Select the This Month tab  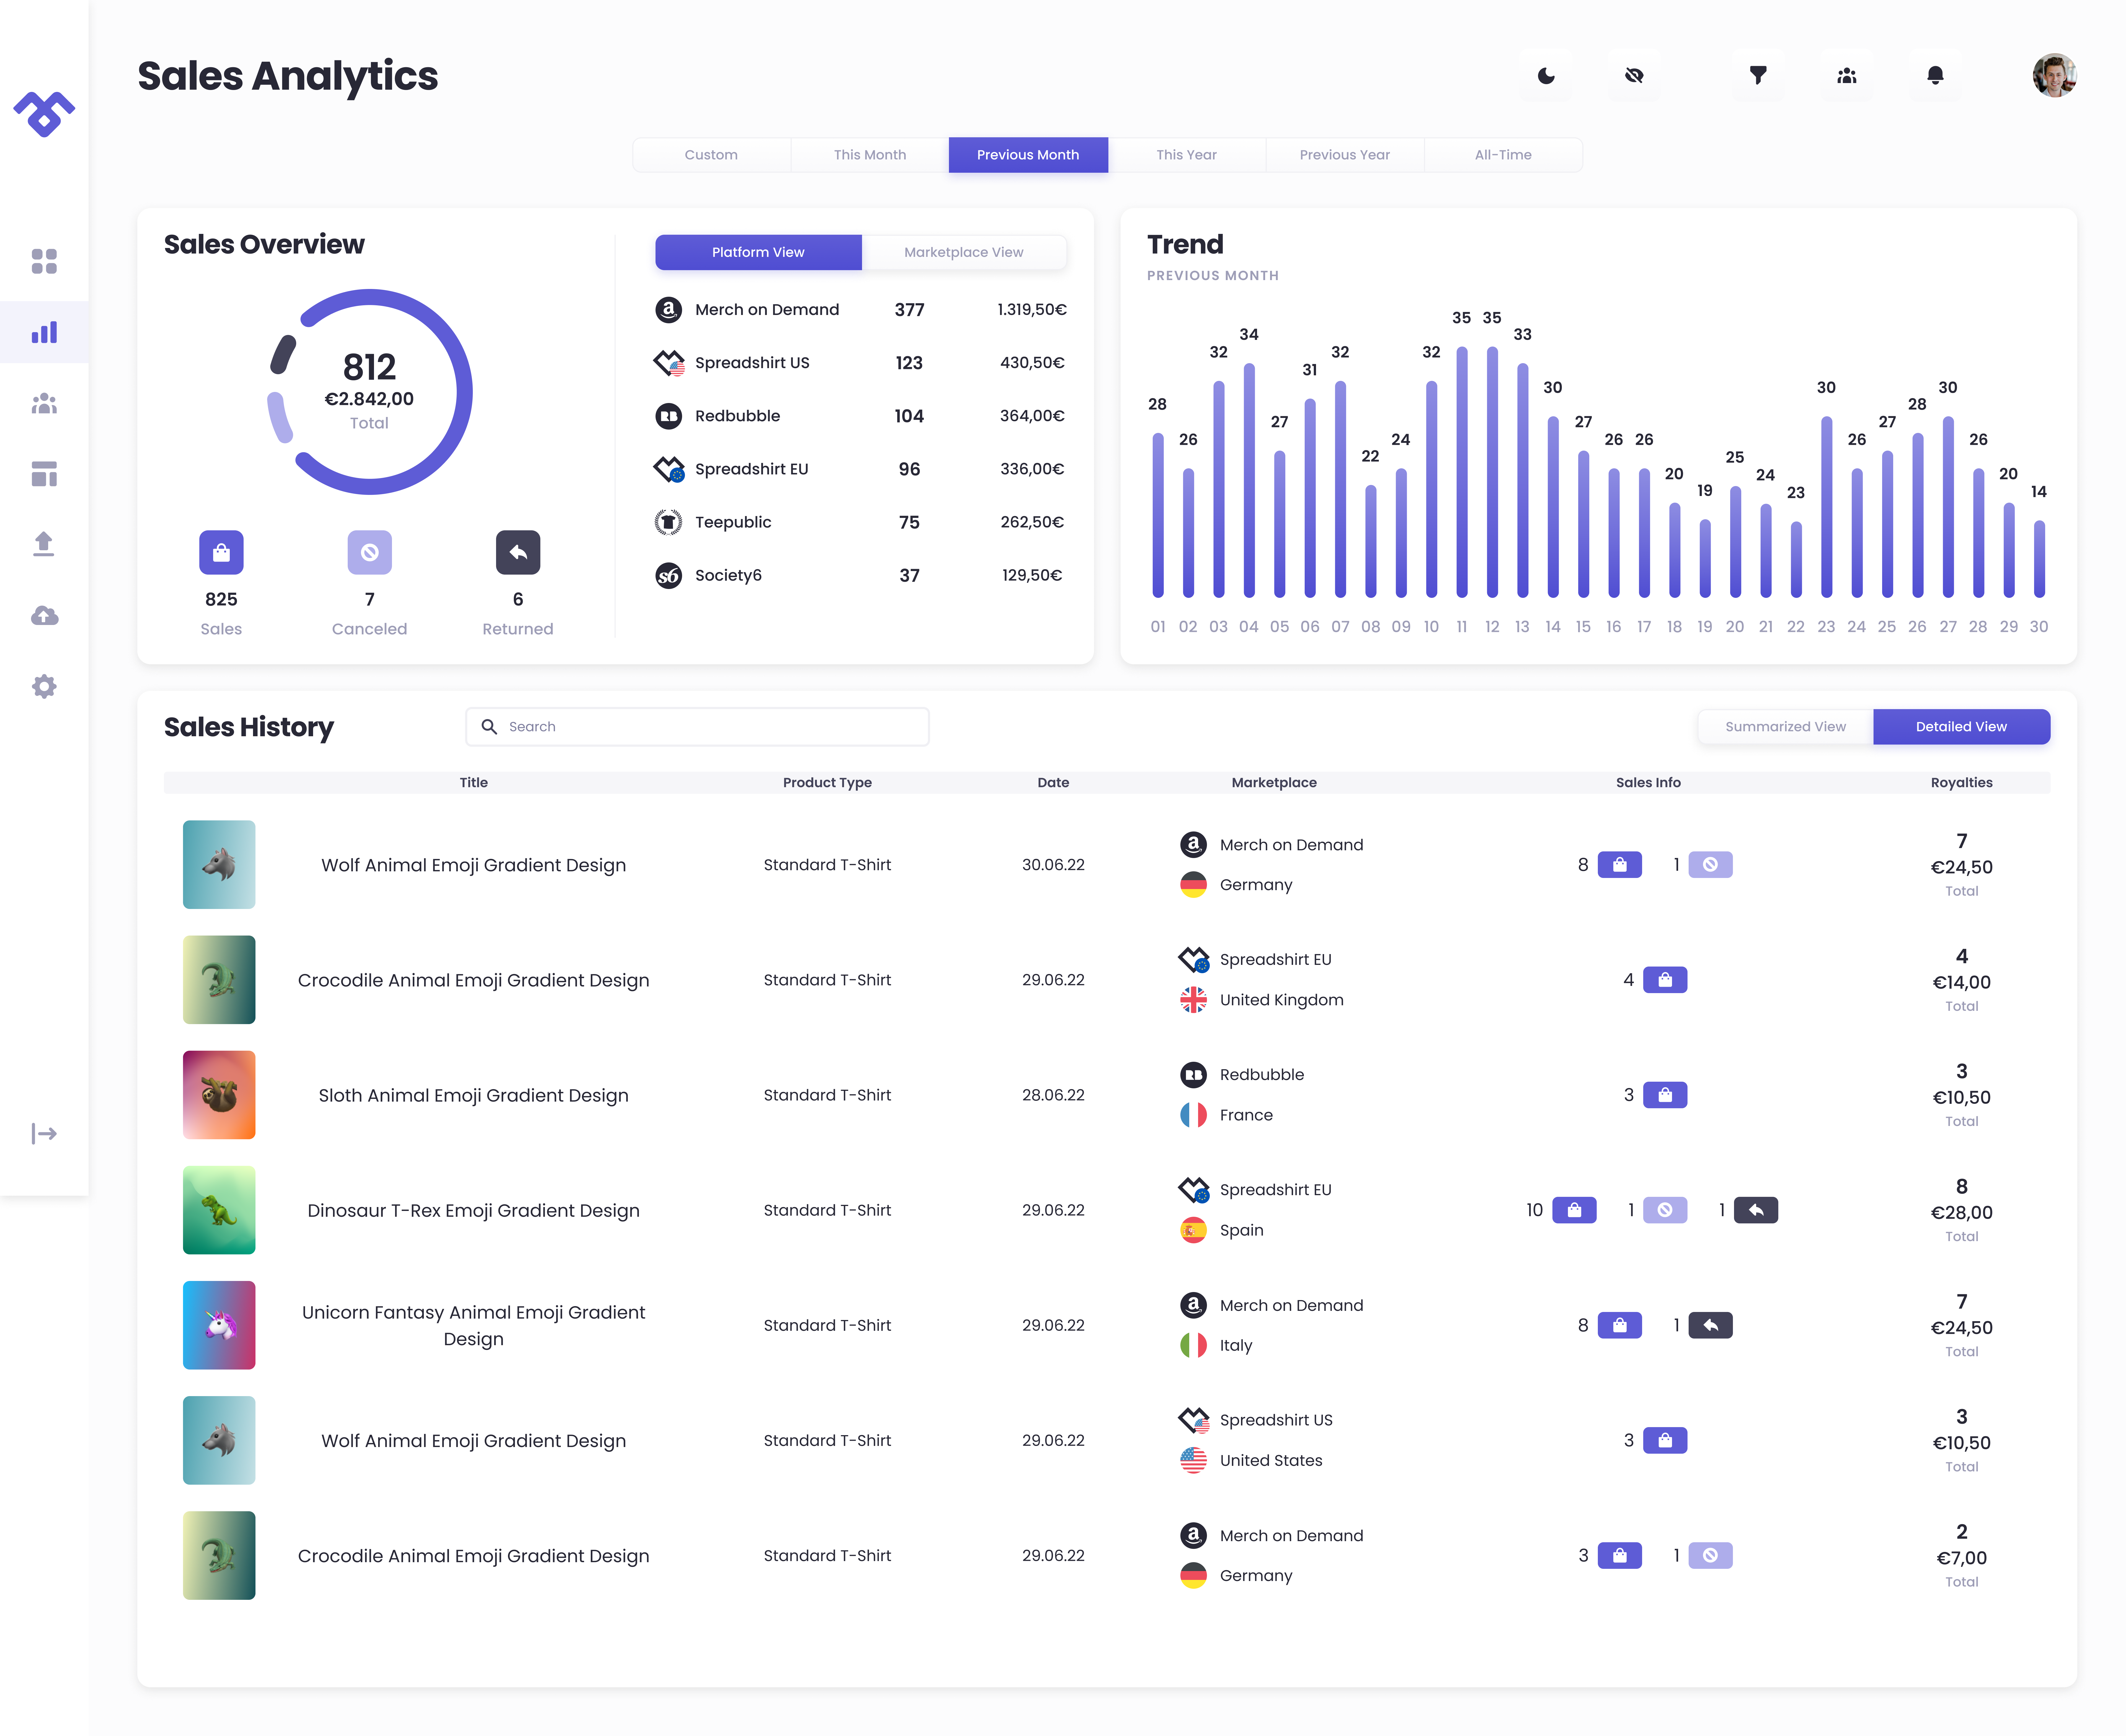870,155
